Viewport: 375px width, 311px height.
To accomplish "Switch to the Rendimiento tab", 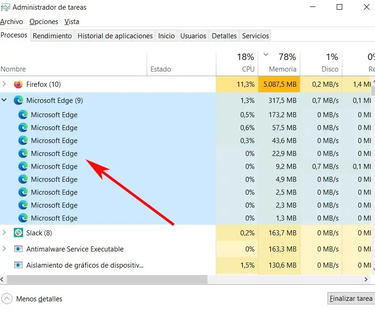I will pos(53,36).
